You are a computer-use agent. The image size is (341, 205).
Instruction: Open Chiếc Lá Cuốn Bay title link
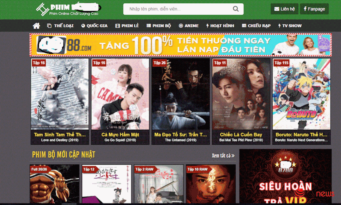pos(241,135)
